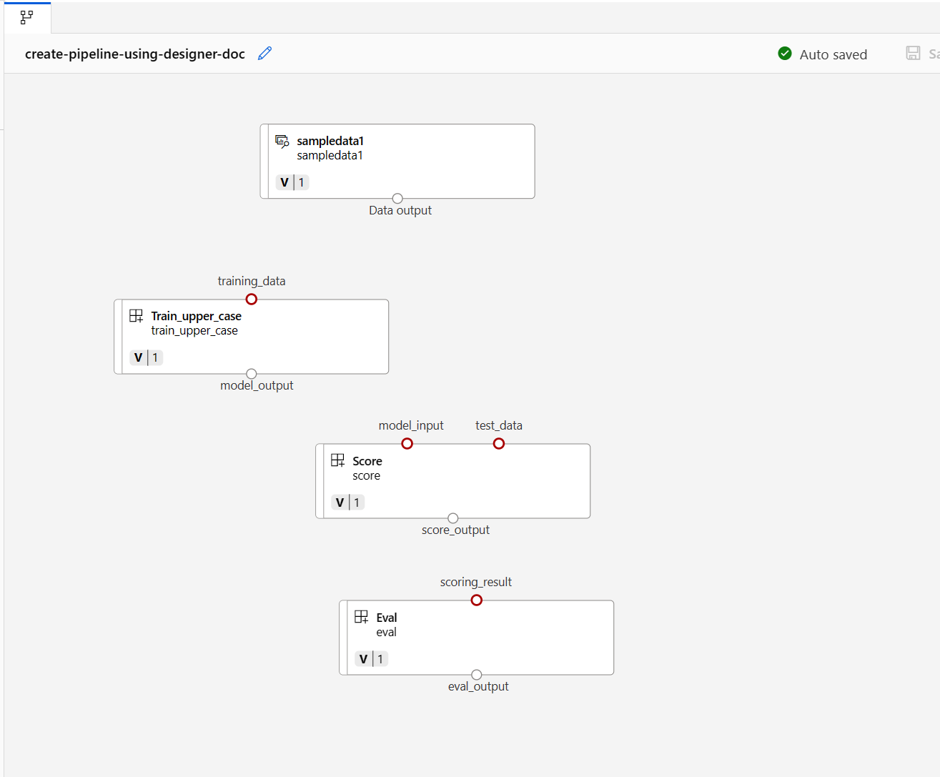This screenshot has width=940, height=777.
Task: Select the Eval node title
Action: coord(387,618)
